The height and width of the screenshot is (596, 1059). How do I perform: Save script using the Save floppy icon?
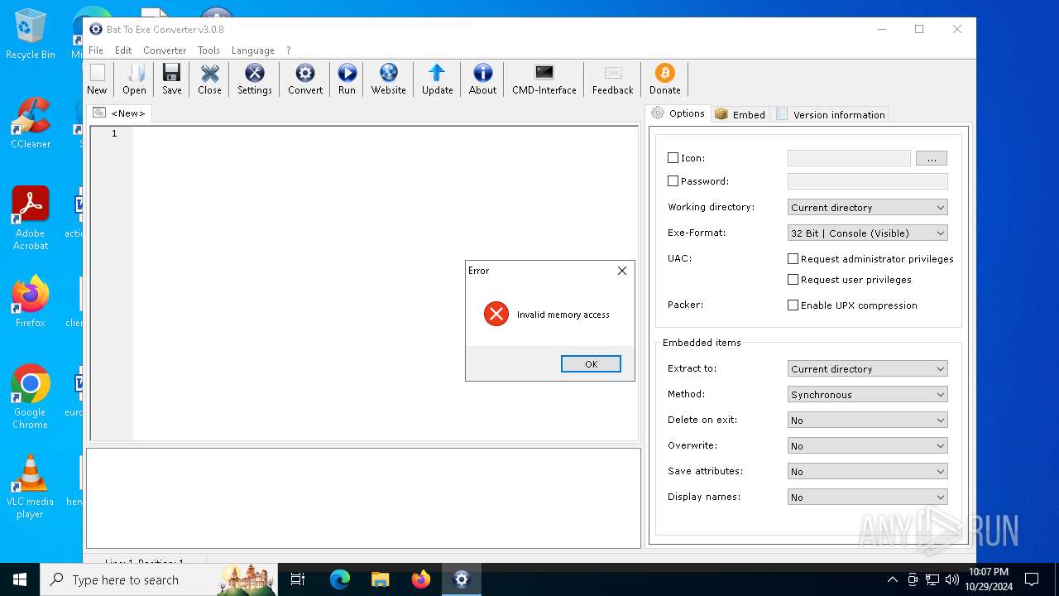[171, 79]
